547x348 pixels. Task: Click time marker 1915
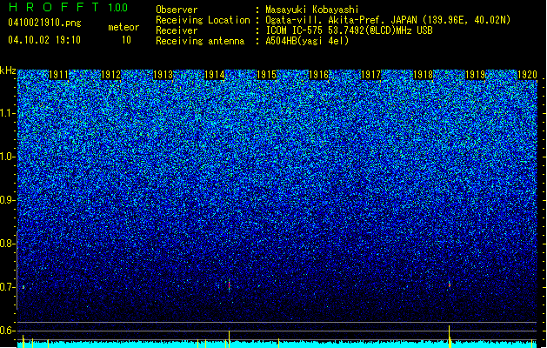click(266, 75)
